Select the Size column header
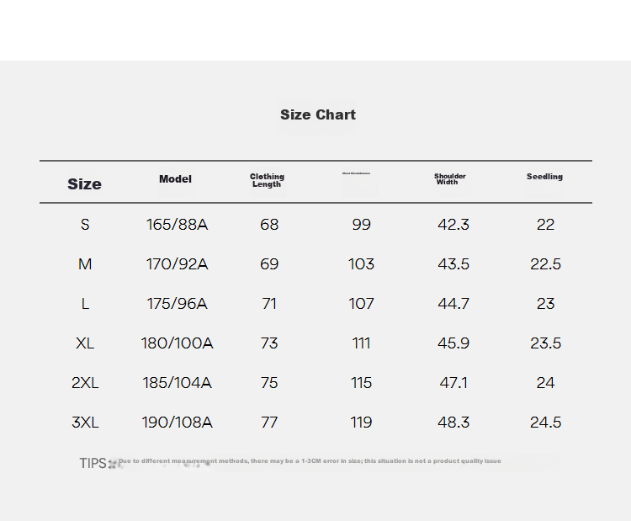 tap(84, 184)
